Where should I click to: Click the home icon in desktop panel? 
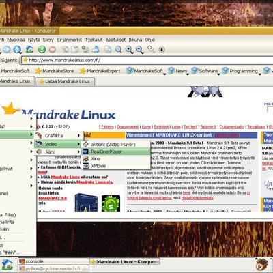[8, 265]
